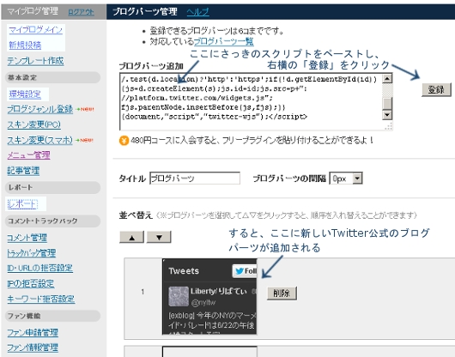
Task: Open 新規投稿 new post link
Action: (x=25, y=45)
